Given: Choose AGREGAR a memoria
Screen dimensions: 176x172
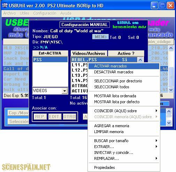Looking at the screenshot, I should click(x=124, y=126).
